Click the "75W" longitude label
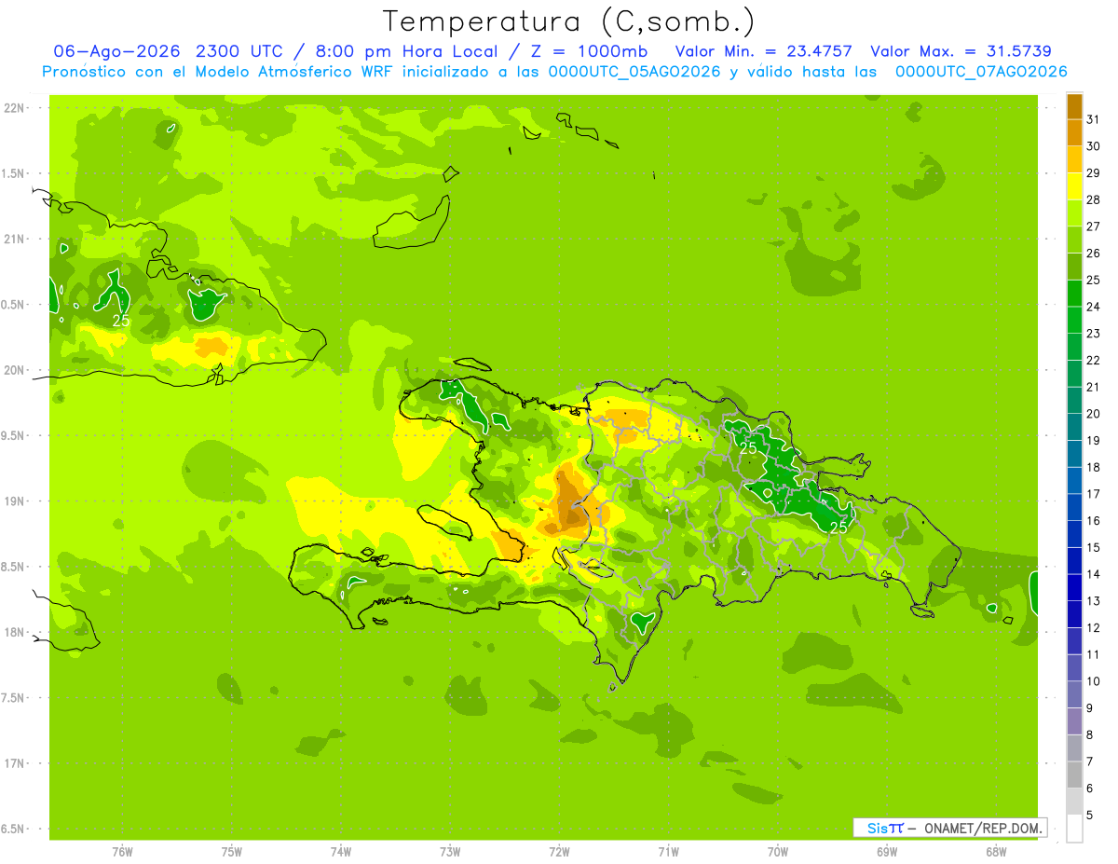Image resolution: width=1118 pixels, height=864 pixels. (232, 851)
